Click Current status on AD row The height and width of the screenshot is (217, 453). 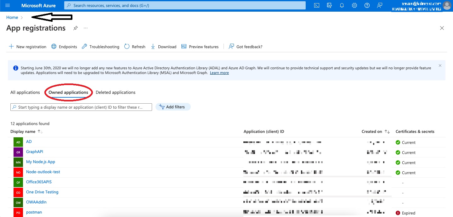[x=405, y=142]
